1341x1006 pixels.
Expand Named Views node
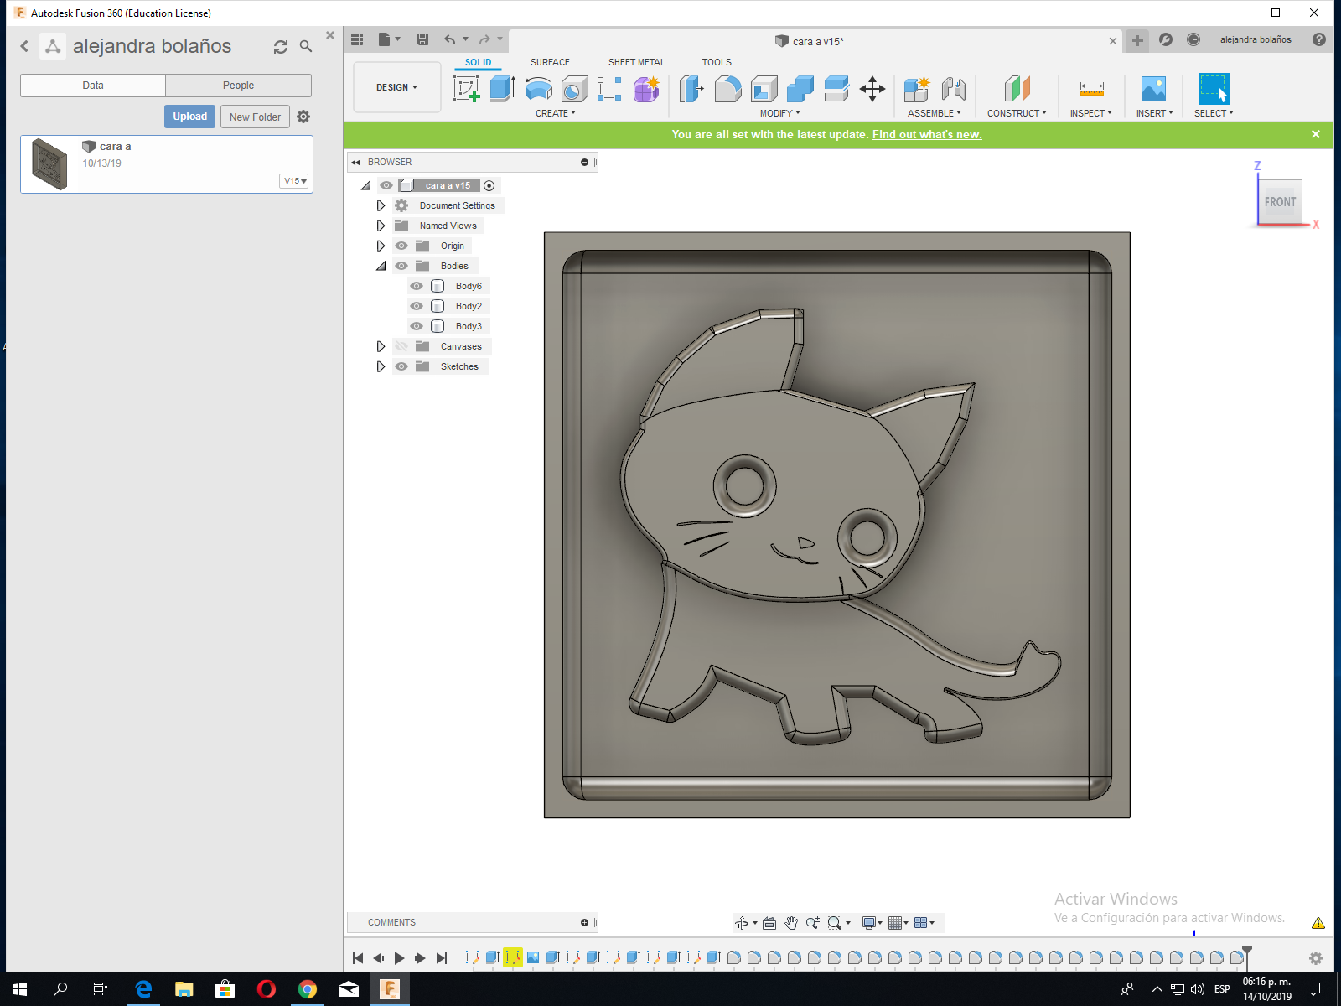coord(381,226)
